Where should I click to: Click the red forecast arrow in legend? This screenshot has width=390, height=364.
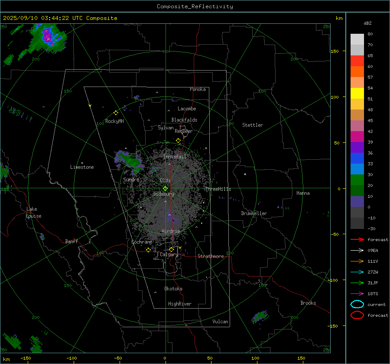pos(357,239)
